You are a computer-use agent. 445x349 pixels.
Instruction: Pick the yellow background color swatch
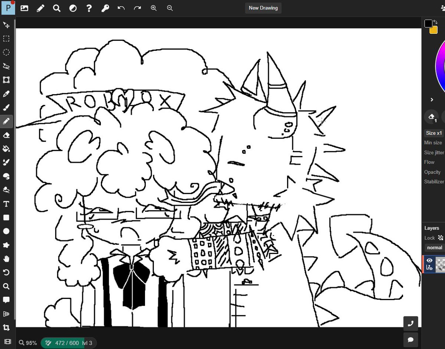pos(434,30)
